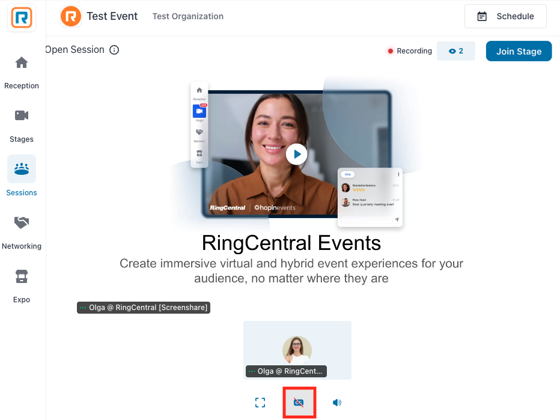Click the Expo sidebar label
The image size is (560, 420).
tap(22, 300)
